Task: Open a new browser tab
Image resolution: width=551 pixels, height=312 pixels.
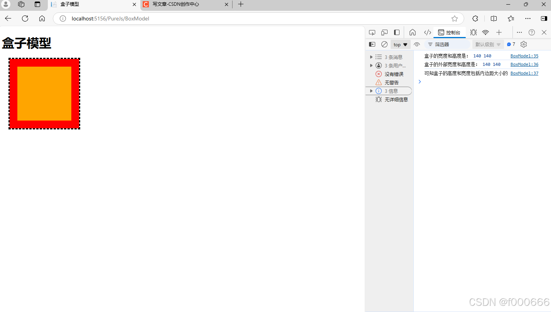Action: point(241,5)
